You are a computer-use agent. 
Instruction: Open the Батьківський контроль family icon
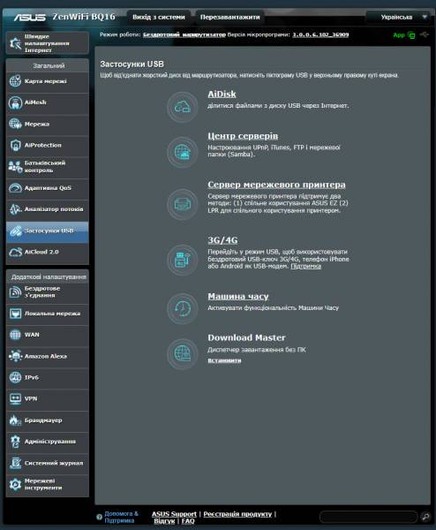pyautogui.click(x=15, y=167)
